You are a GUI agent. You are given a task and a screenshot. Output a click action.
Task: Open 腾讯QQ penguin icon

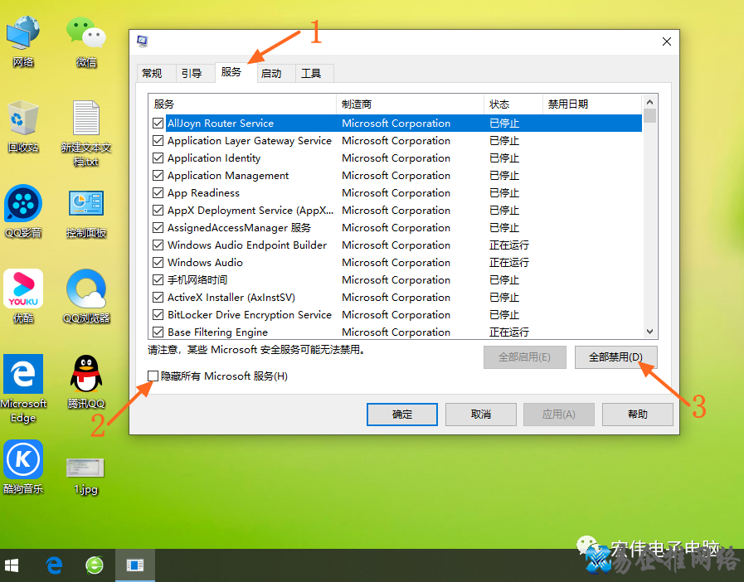(86, 374)
